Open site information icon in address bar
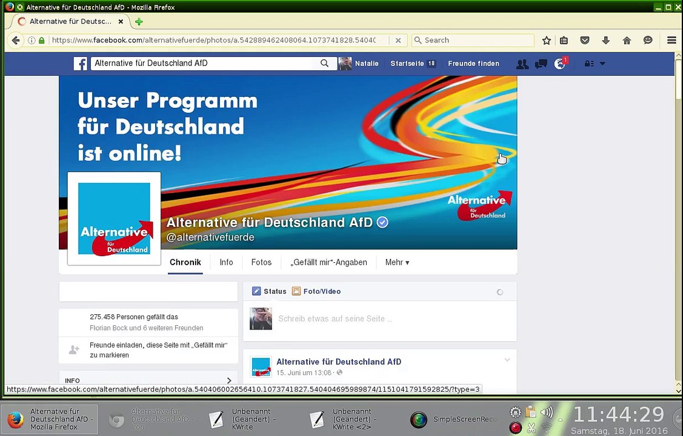Screen dimensions: 683x436 (x=32, y=40)
